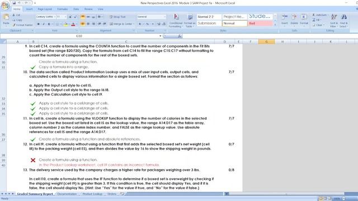Apply the Submission cell style
Image resolution: width=358 pixels, height=201 pixels.
tap(209, 23)
